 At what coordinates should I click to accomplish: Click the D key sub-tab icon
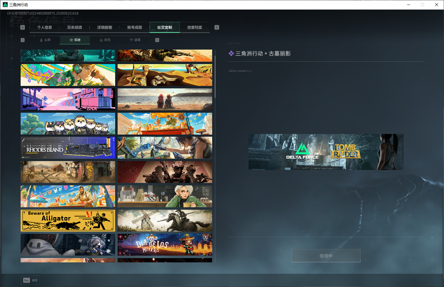pos(157,40)
